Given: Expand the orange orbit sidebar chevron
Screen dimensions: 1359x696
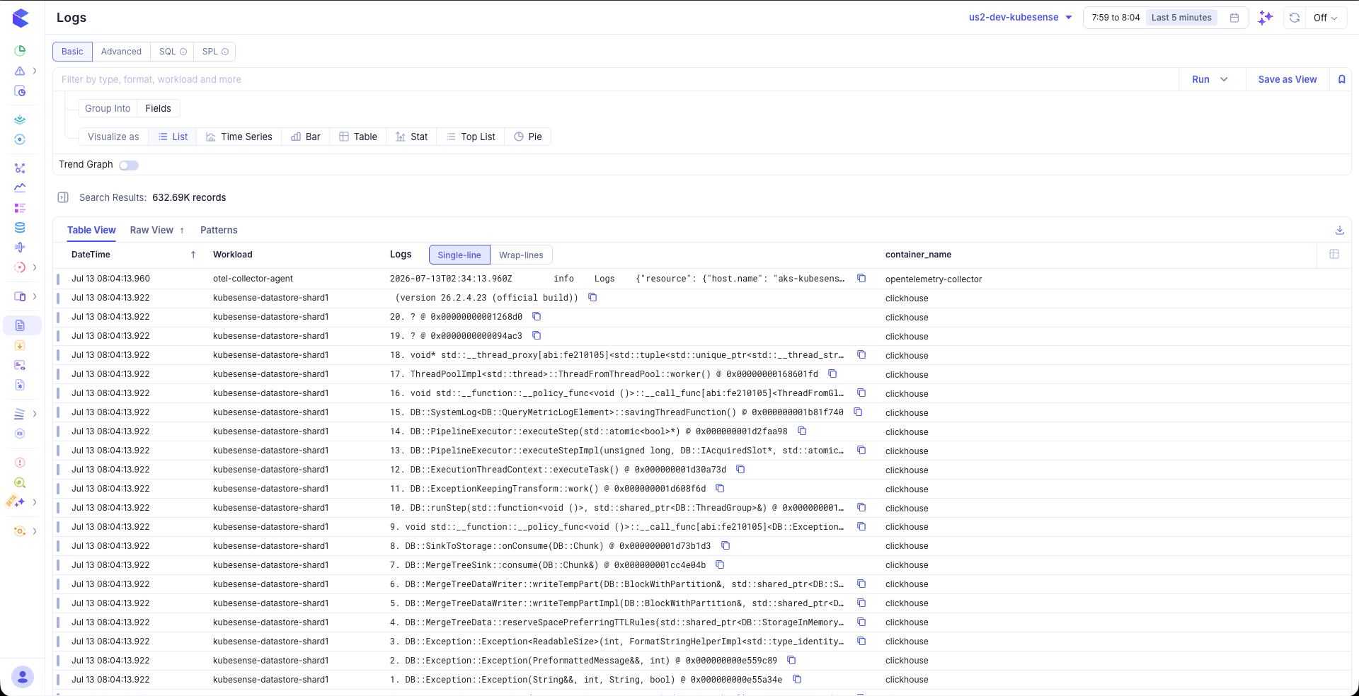Looking at the screenshot, I should tap(35, 531).
